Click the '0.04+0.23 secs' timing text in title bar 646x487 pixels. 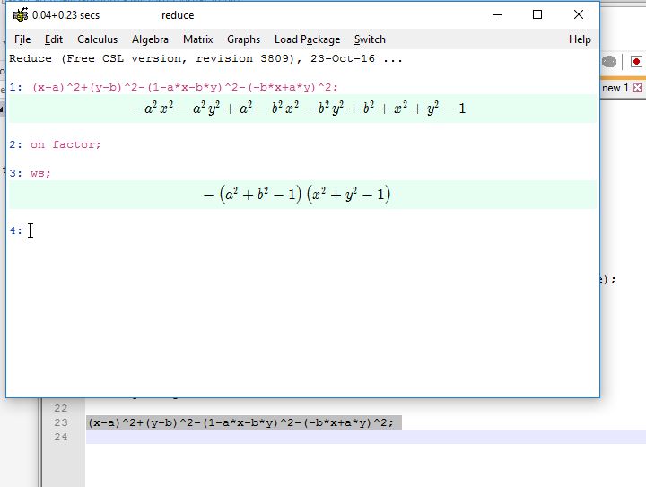click(x=65, y=15)
